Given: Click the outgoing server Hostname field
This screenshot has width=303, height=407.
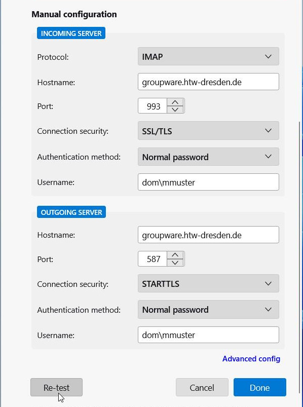Looking at the screenshot, I should [x=208, y=235].
